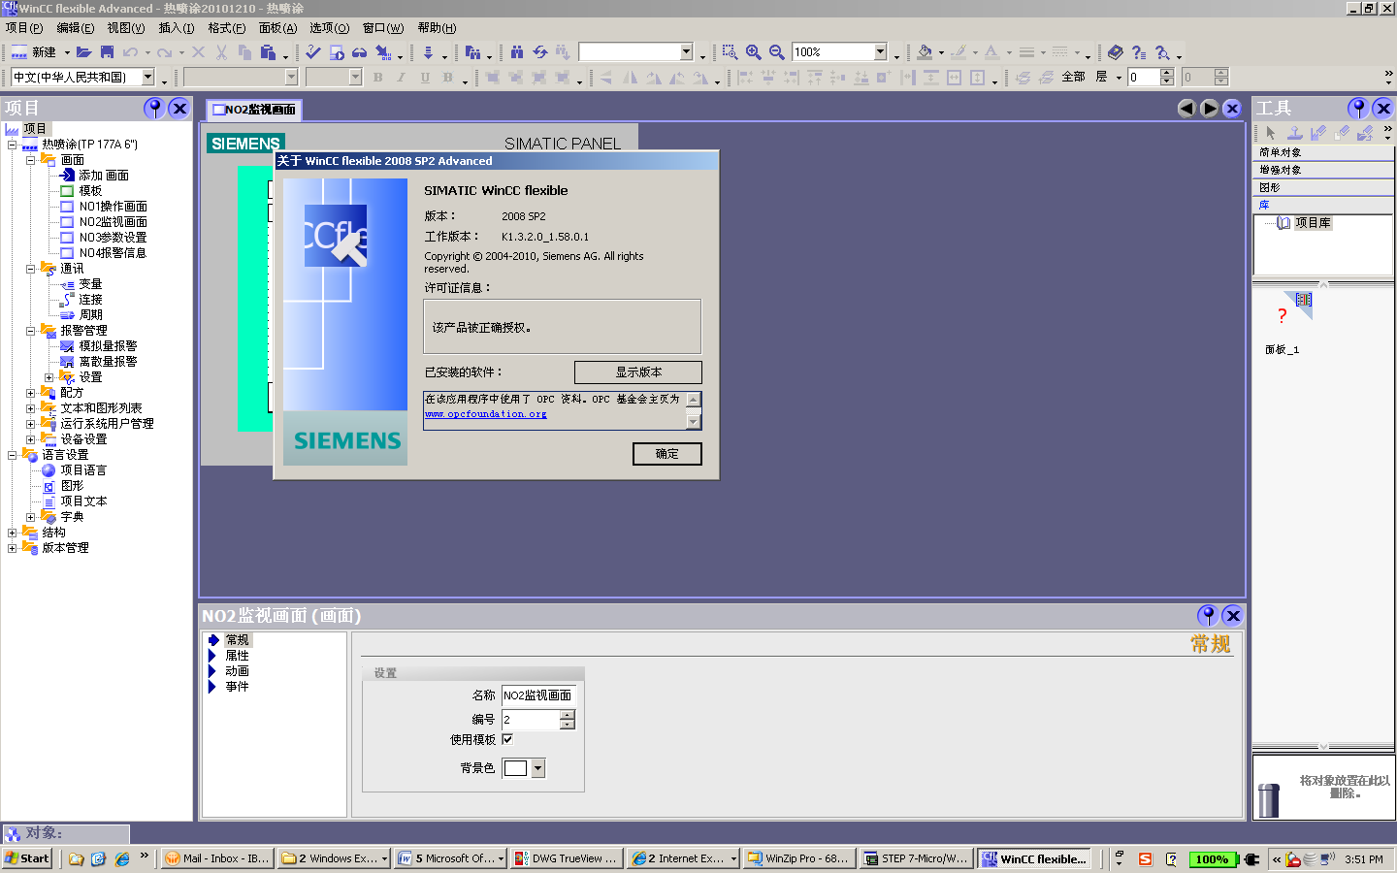Viewport: 1397px width, 873px height.
Task: Open Mail - Inbox taskbar item
Action: pos(217,858)
